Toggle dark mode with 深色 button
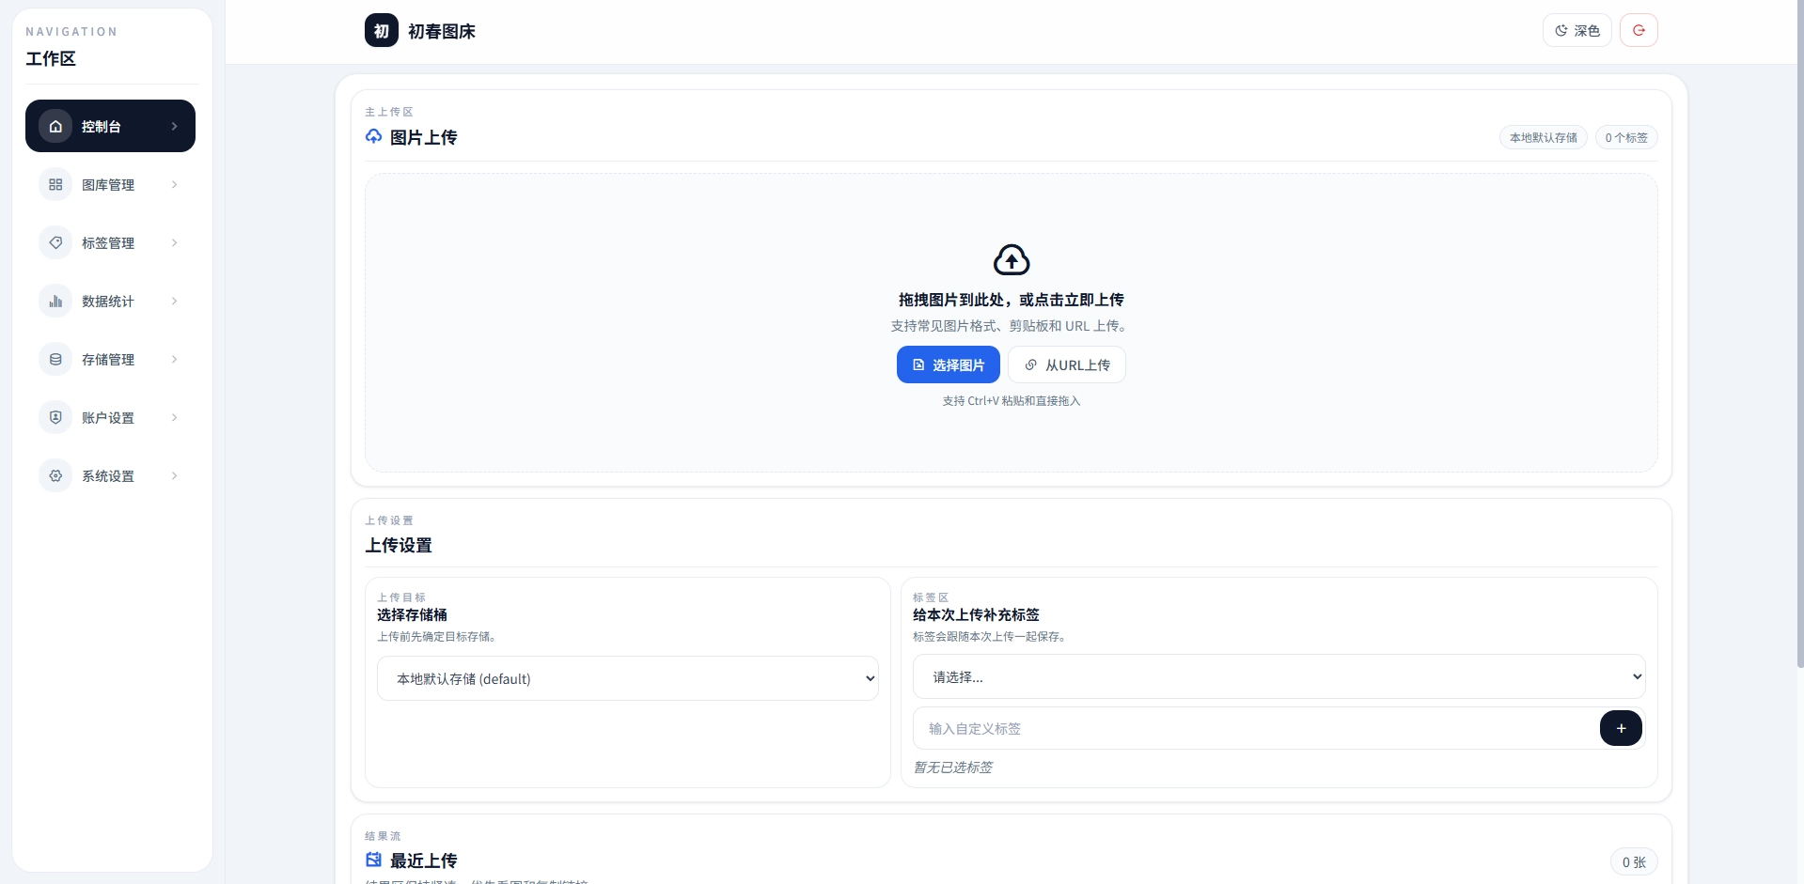 click(x=1577, y=30)
